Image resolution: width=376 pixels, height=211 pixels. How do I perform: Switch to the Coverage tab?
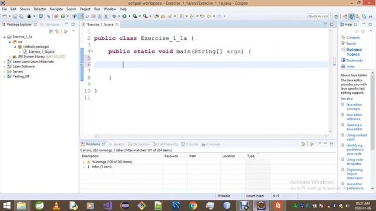[x=211, y=144]
